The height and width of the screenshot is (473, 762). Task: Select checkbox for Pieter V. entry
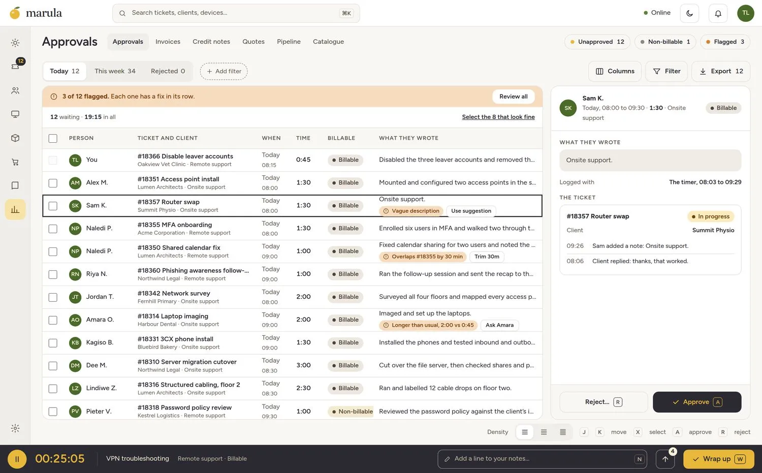[53, 412]
